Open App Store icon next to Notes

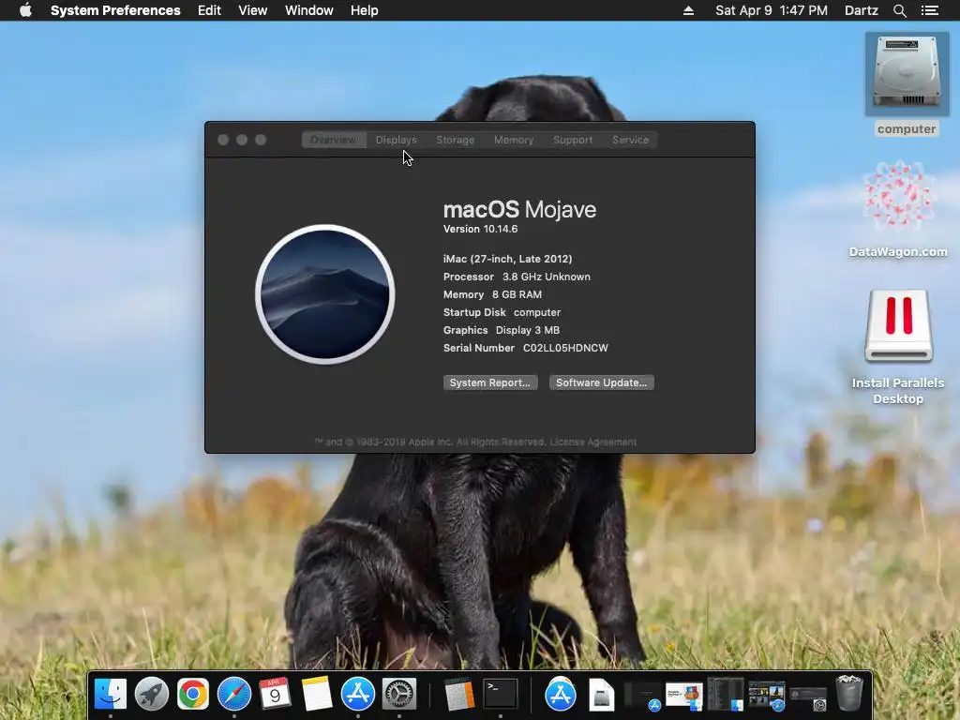(x=357, y=694)
